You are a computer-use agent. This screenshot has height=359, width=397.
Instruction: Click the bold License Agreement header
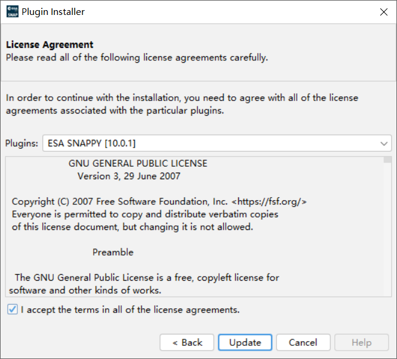pyautogui.click(x=50, y=45)
